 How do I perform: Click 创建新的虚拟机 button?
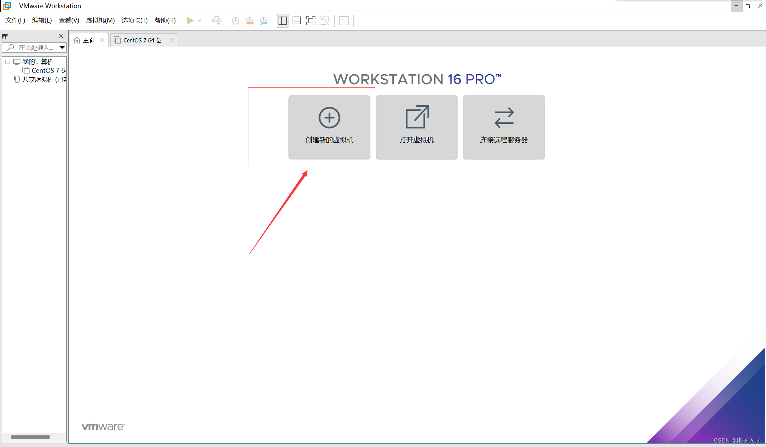coord(329,127)
